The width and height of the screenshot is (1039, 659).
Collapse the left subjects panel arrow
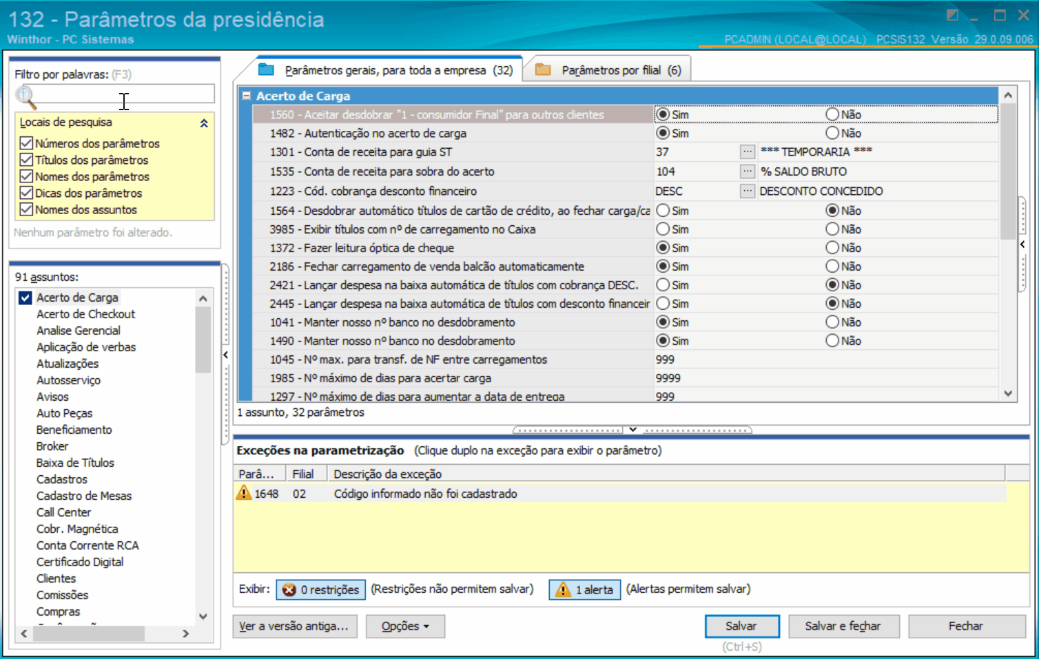tap(225, 355)
